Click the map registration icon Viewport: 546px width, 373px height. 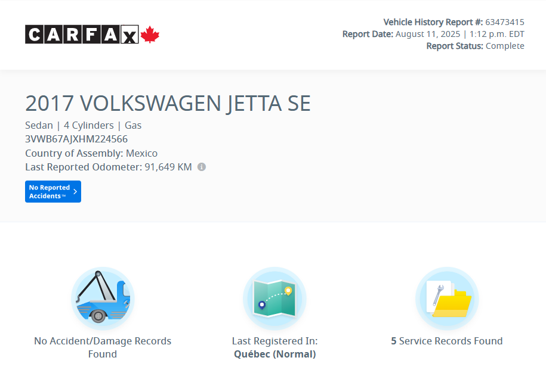[x=274, y=299]
